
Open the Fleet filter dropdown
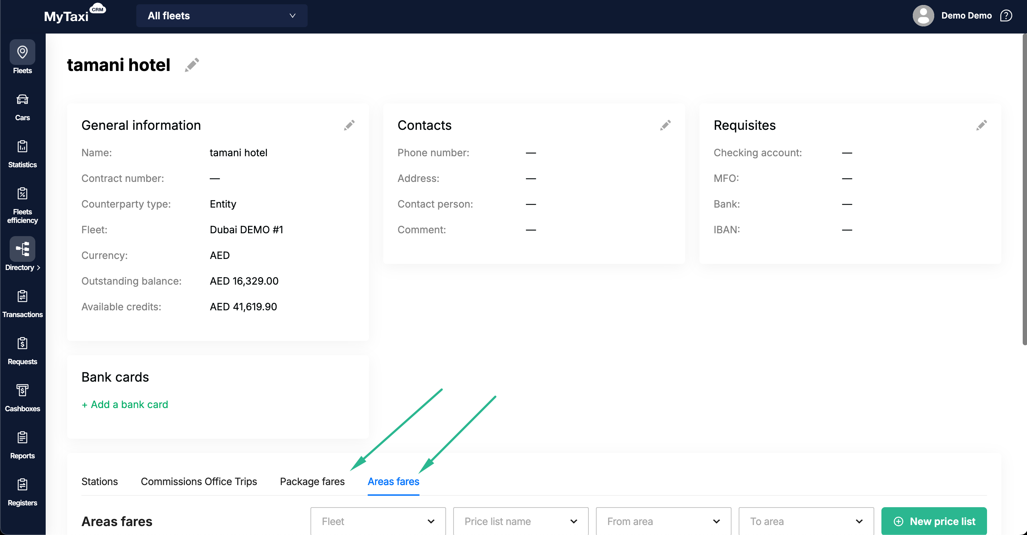click(378, 521)
